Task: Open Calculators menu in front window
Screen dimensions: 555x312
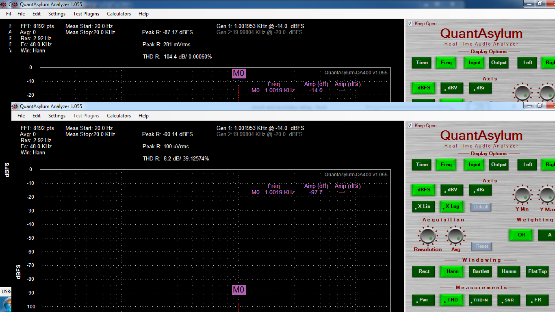Action: (x=119, y=116)
